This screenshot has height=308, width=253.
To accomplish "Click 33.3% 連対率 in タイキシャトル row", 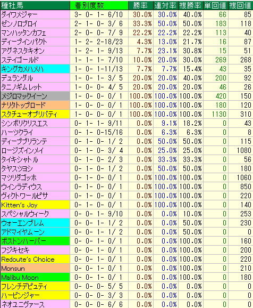I will (167, 159).
